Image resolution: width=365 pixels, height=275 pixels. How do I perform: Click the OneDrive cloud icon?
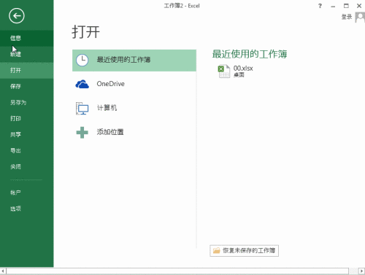tap(82, 84)
